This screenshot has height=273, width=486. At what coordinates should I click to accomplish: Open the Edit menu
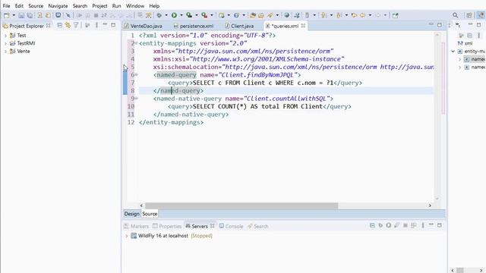pos(19,6)
